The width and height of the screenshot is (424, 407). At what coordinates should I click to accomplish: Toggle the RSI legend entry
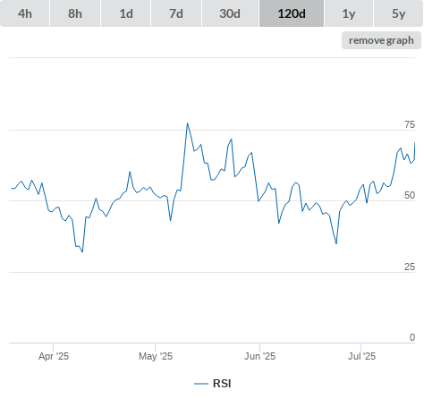[x=213, y=384]
